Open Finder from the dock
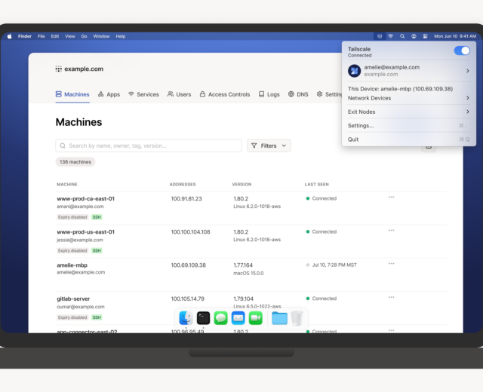Image resolution: width=483 pixels, height=392 pixels. (186, 318)
